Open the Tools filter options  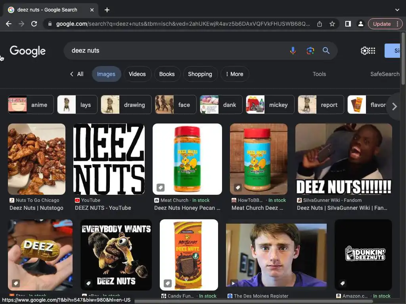(319, 74)
